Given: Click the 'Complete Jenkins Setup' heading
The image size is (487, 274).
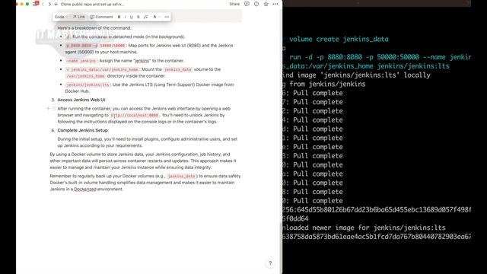Looking at the screenshot, I should pyautogui.click(x=83, y=130).
